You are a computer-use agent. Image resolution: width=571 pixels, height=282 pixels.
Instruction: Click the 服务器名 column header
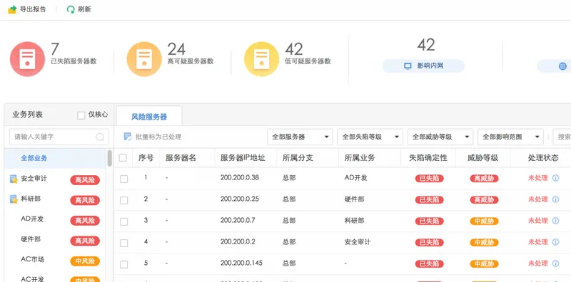(181, 157)
